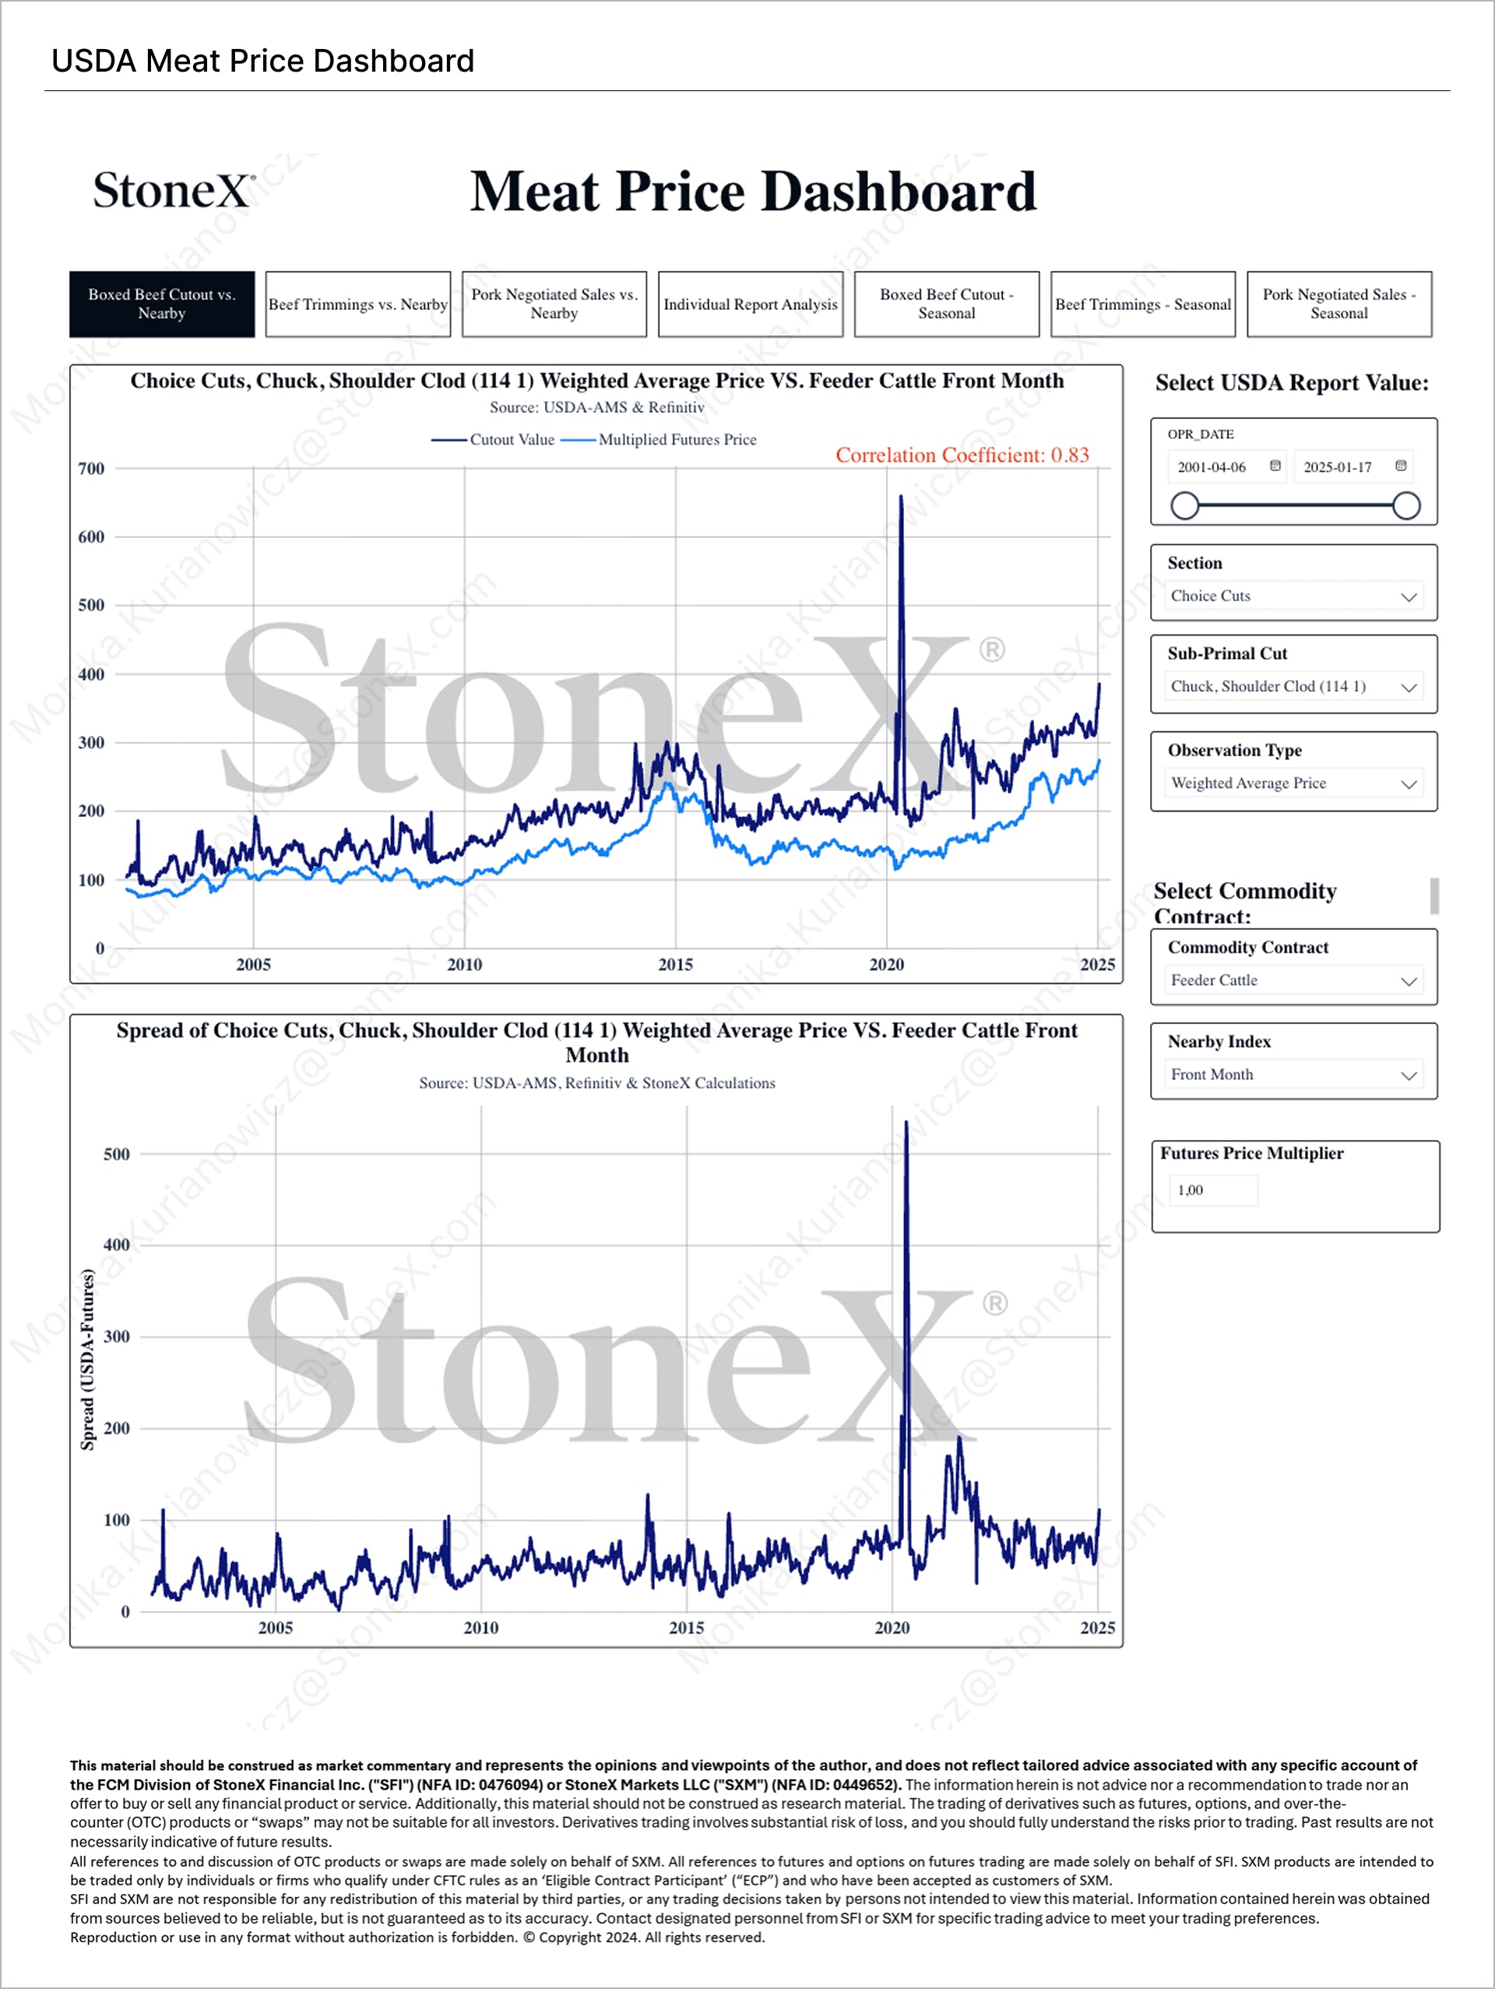This screenshot has width=1495, height=1989.
Task: Click the Spread chart source line
Action: click(597, 1083)
